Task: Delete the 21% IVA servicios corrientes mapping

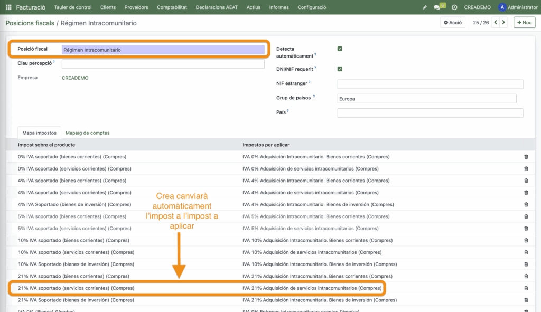Action: click(x=526, y=288)
